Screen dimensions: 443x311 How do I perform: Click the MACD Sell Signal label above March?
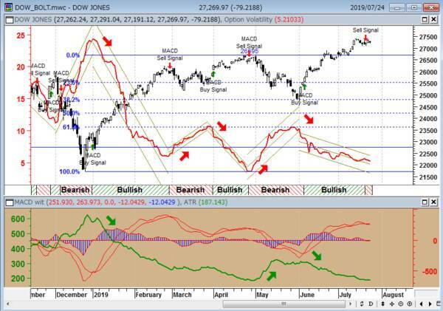[x=170, y=54]
